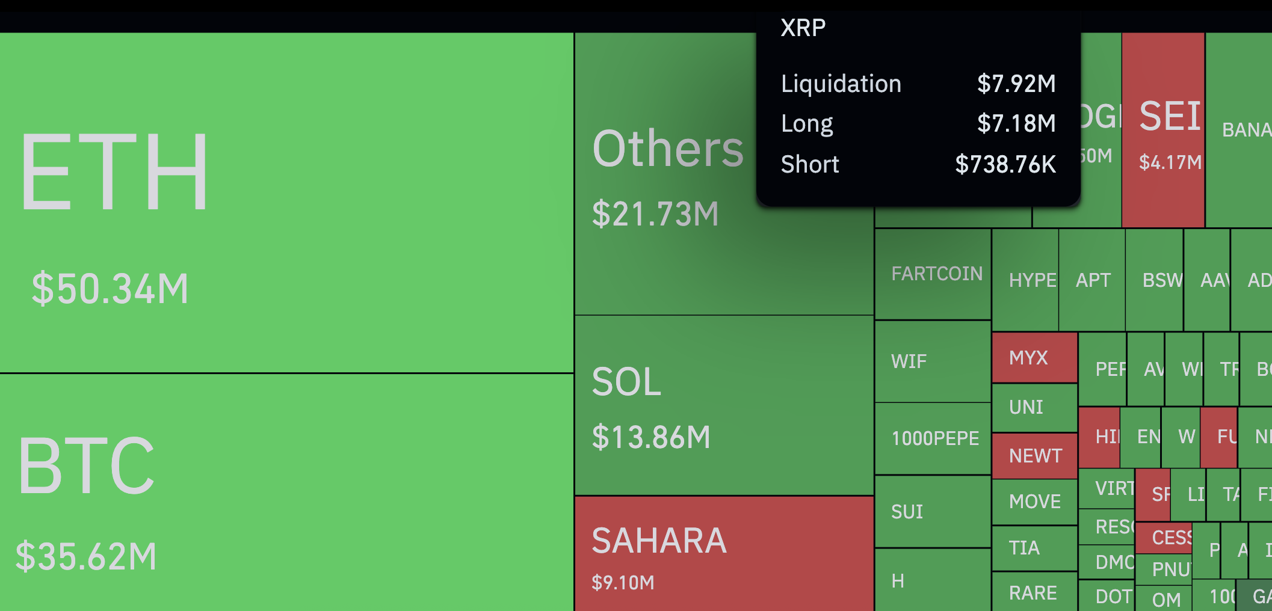Select the 1000PEPE block
Viewport: 1272px width, 611px height.
[933, 438]
